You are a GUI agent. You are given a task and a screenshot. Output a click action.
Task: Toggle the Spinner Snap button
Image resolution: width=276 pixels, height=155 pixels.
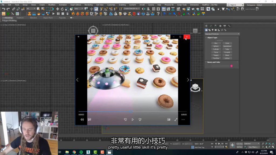[x=115, y=9]
